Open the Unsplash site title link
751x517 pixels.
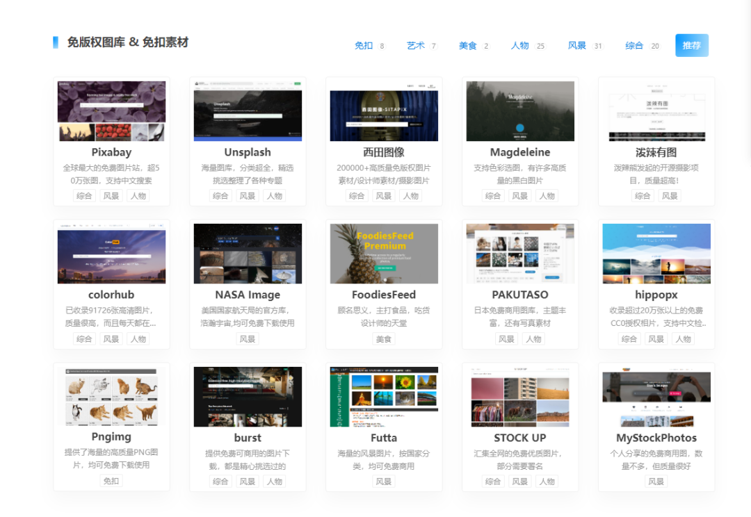pos(248,151)
